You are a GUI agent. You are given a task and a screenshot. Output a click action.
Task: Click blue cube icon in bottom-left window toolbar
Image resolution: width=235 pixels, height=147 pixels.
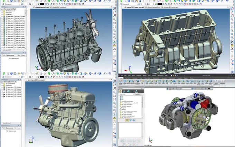tap(11, 73)
